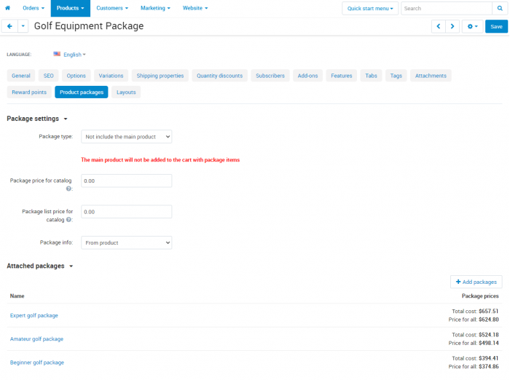Click the $498.14 price for all value

click(x=489, y=343)
